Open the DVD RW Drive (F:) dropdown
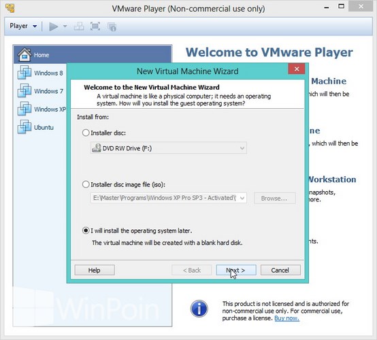This screenshot has height=340, width=377. point(169,148)
